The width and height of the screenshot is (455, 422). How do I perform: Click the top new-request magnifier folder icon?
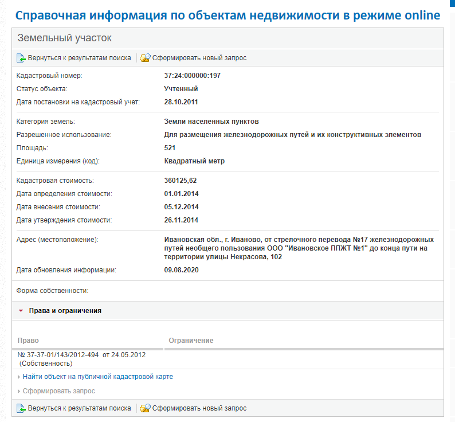coord(145,58)
